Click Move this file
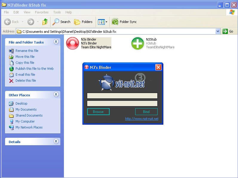The width and height of the screenshot is (238, 178). [x=25, y=57]
